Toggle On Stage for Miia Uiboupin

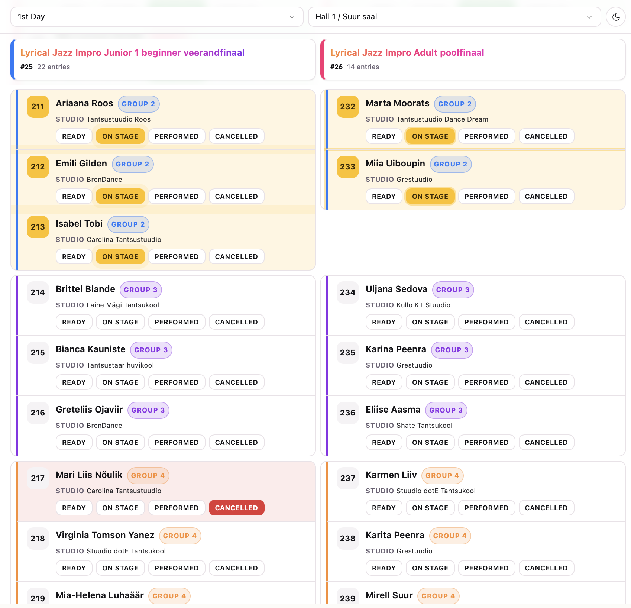(x=430, y=197)
